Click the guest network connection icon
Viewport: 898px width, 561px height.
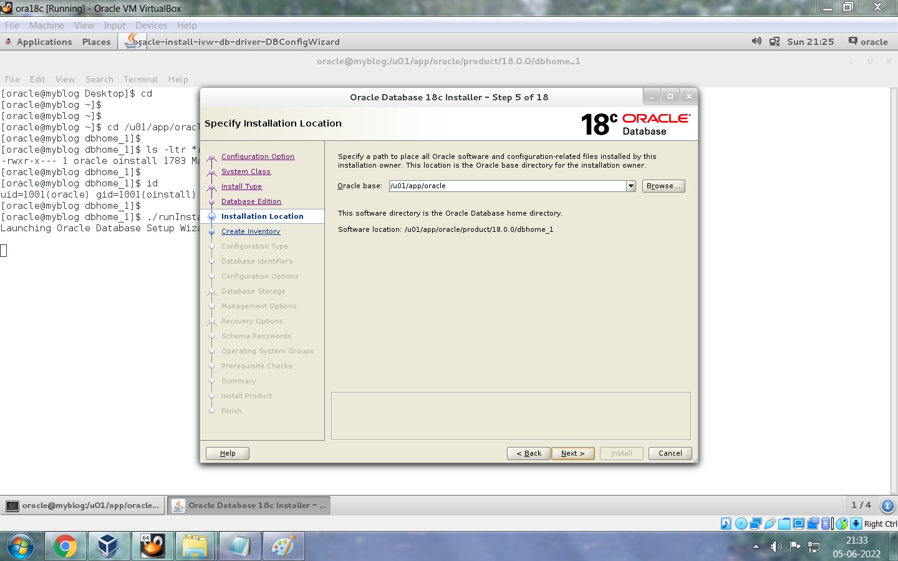coord(775,42)
